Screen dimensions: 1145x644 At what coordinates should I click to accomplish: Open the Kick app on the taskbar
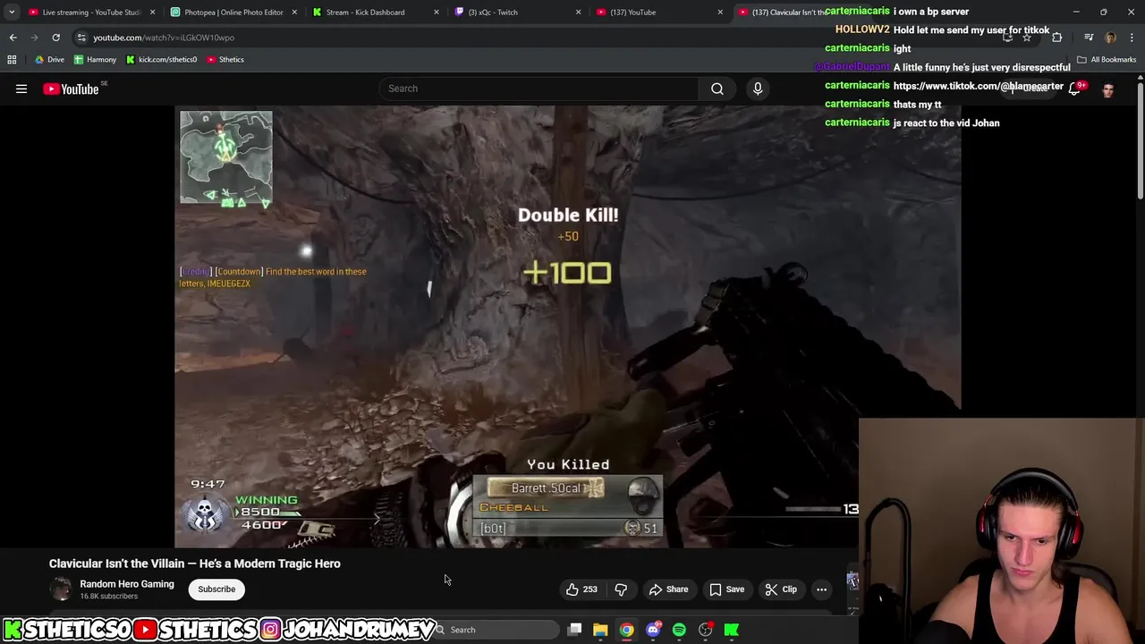point(732,630)
